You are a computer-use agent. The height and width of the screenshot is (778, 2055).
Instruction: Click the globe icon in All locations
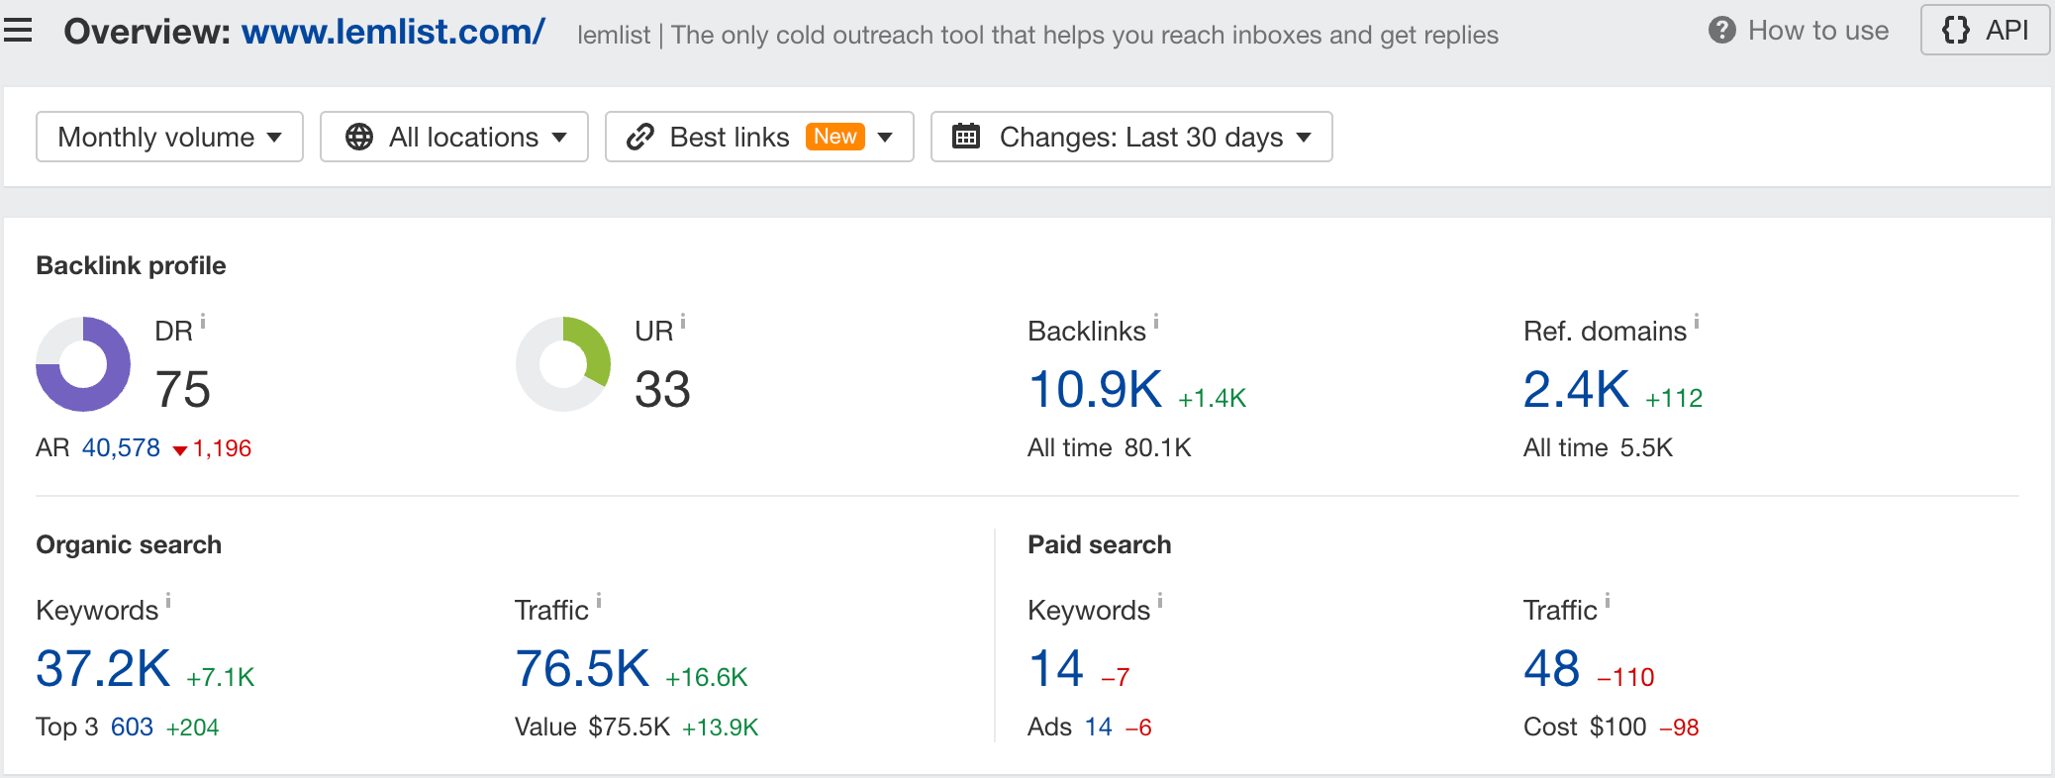[359, 137]
